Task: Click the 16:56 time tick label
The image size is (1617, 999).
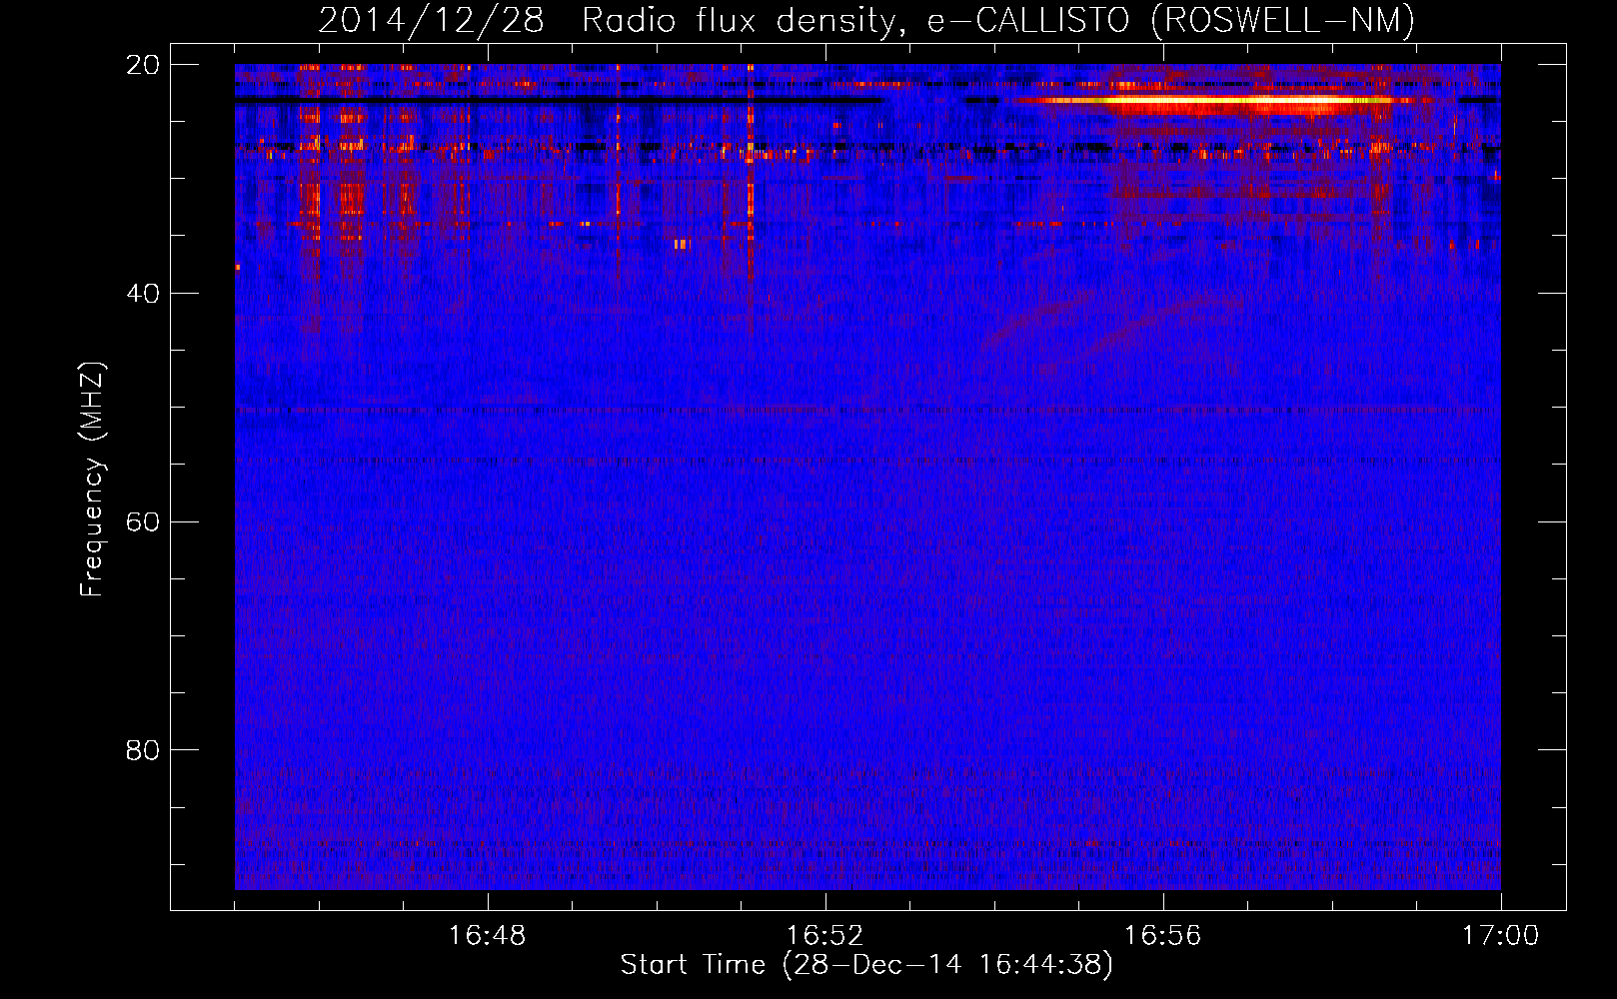Action: click(x=1163, y=936)
